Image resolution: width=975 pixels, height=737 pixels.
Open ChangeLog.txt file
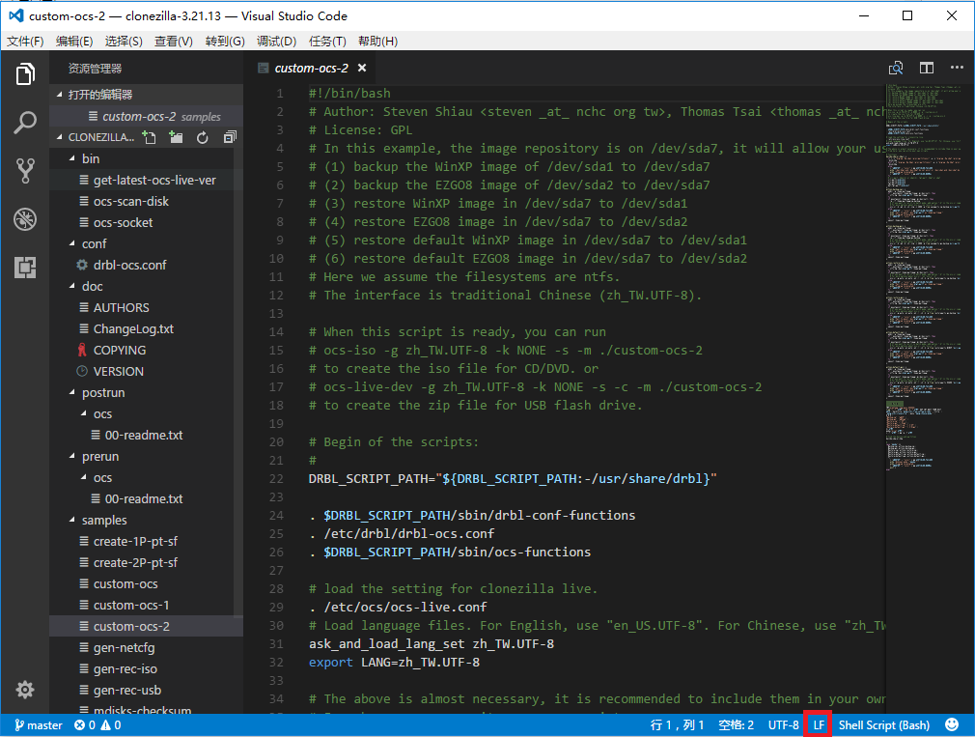pyautogui.click(x=133, y=329)
